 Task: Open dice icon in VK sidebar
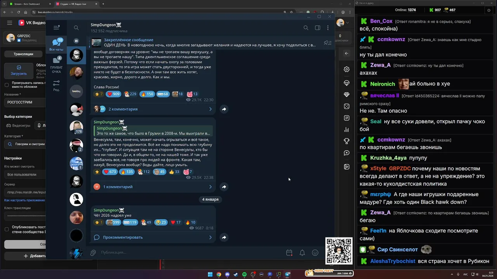[x=347, y=106]
